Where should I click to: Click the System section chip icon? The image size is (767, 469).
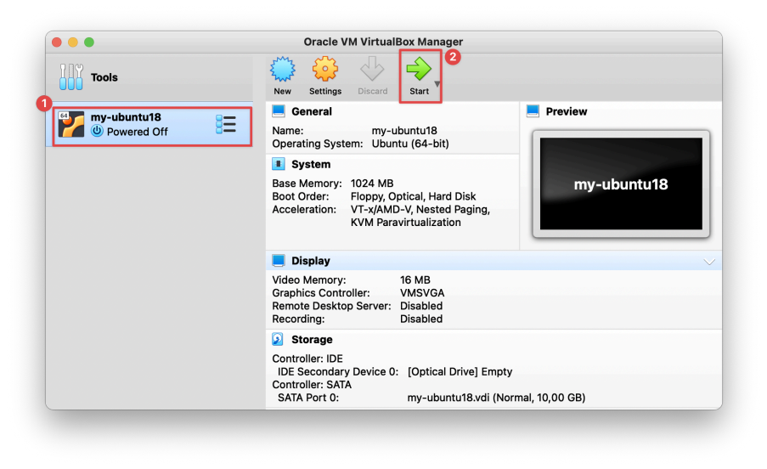click(279, 164)
